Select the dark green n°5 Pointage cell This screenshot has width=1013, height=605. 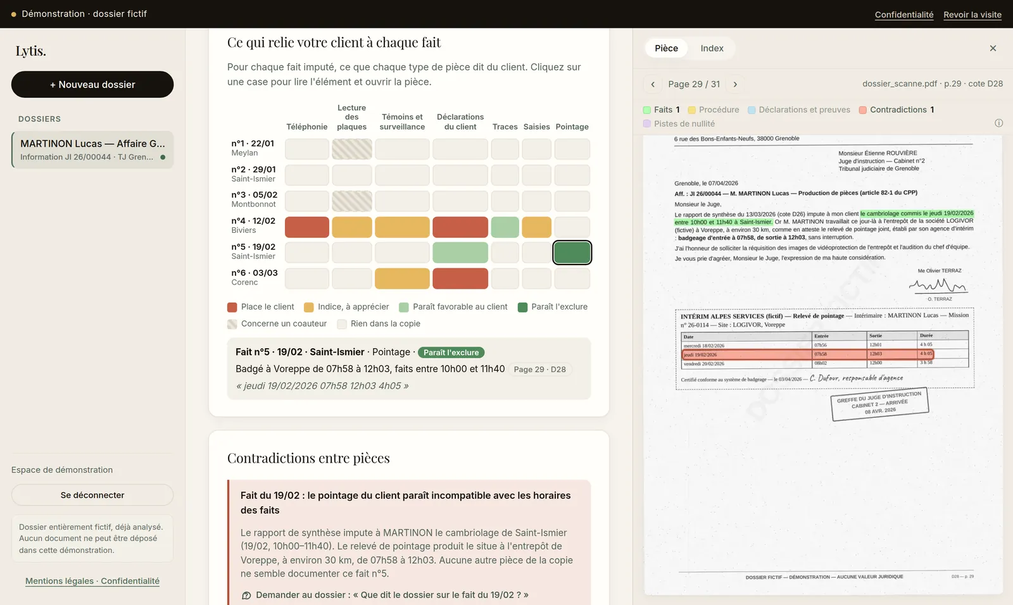572,253
